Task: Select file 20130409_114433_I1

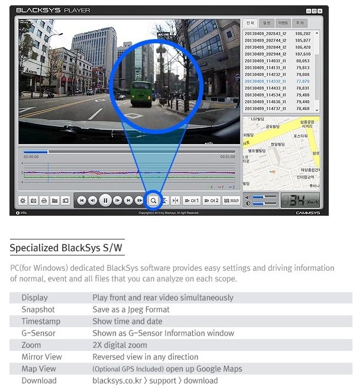Action: point(277,88)
